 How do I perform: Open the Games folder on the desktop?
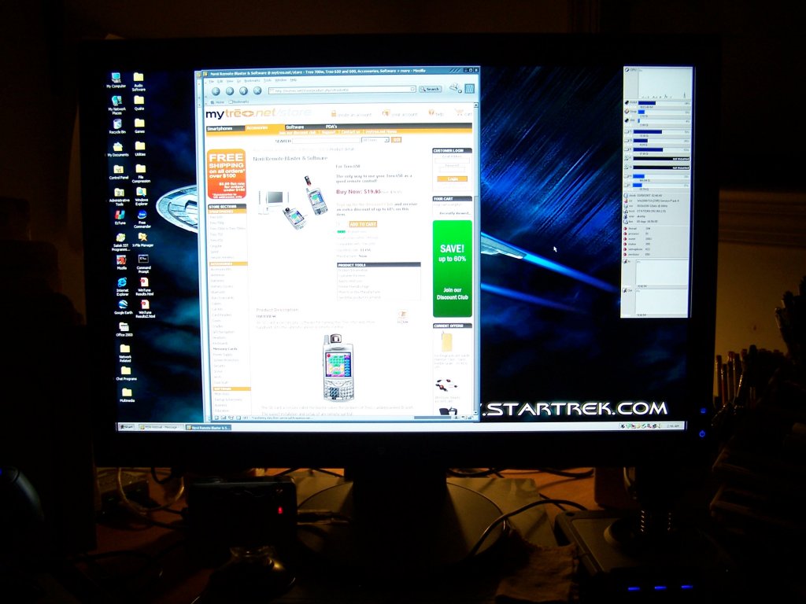tap(139, 126)
